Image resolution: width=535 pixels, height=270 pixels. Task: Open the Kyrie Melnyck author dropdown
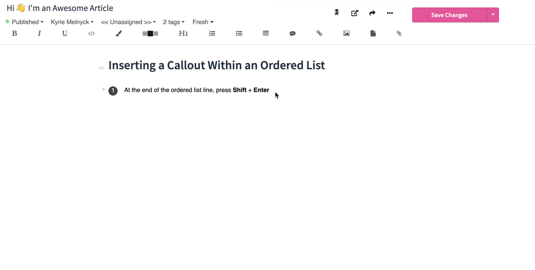coord(72,22)
